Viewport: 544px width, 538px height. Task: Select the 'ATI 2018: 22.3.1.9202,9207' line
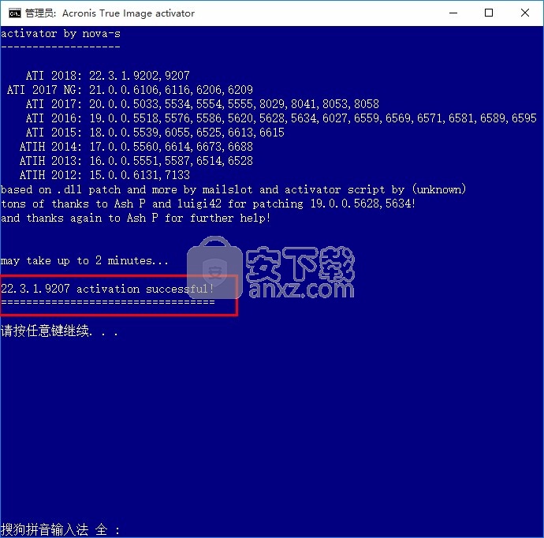click(x=108, y=75)
